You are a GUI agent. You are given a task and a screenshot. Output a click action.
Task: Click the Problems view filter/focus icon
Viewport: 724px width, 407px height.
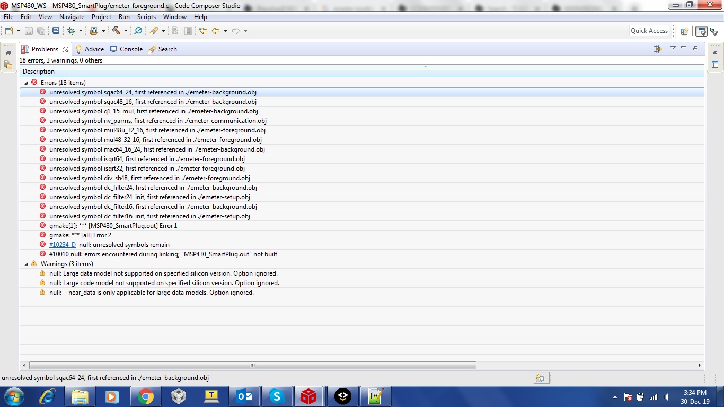click(658, 49)
